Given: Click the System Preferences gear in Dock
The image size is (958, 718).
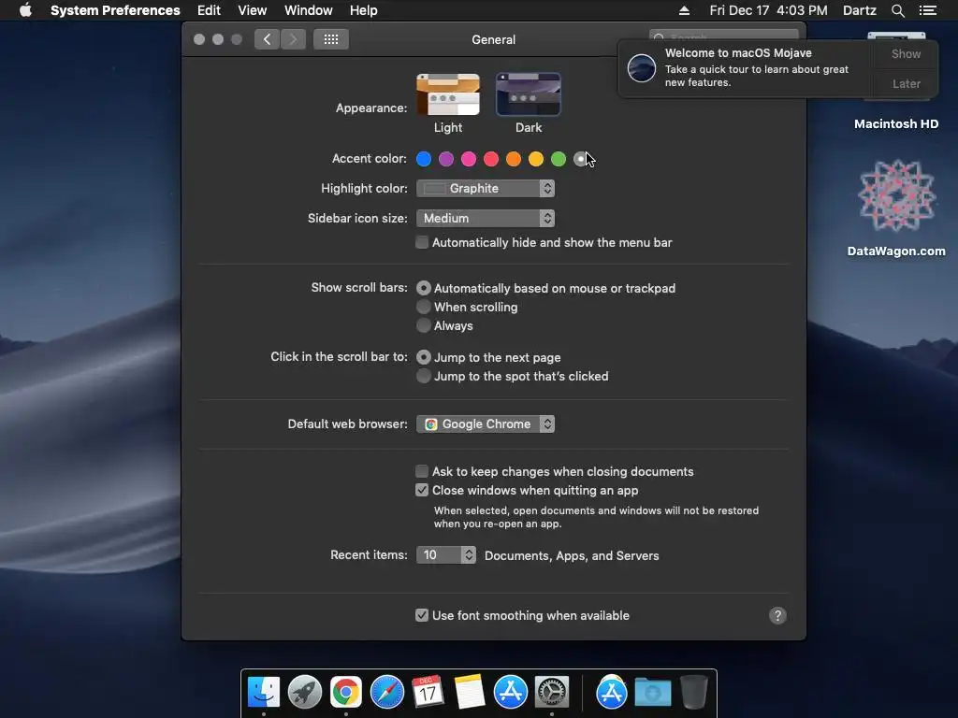Looking at the screenshot, I should click(x=552, y=692).
